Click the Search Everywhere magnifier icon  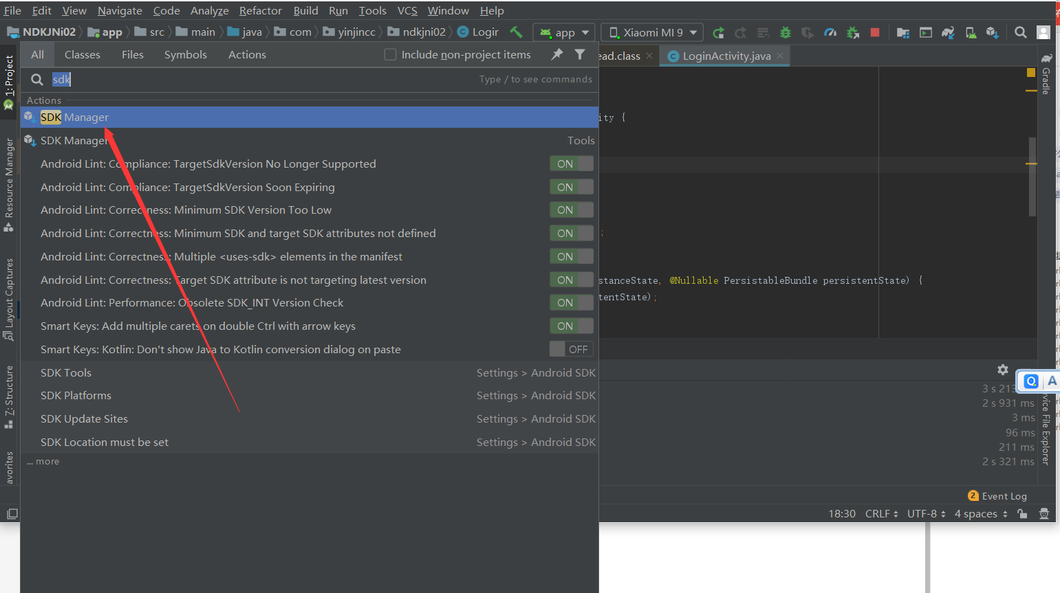click(1021, 32)
